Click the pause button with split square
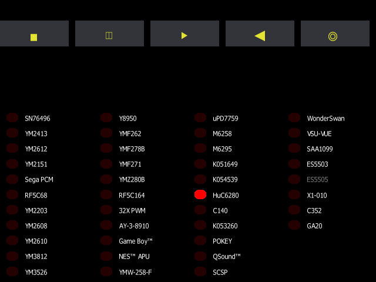Image resolution: width=376 pixels, height=282 pixels. (x=109, y=34)
